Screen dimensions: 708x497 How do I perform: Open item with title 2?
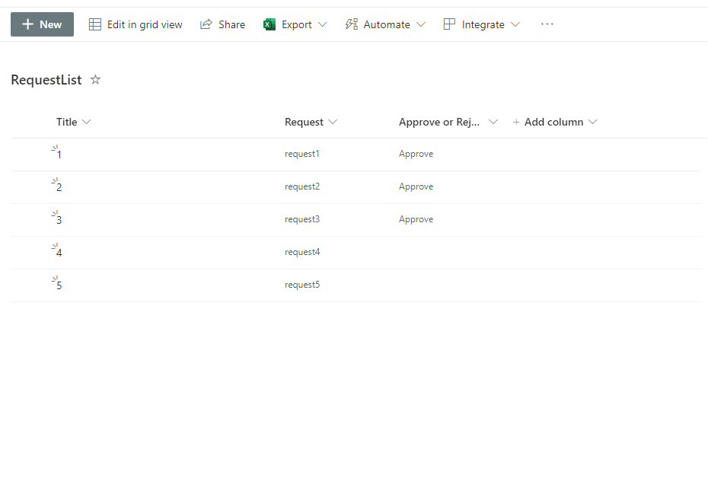coord(59,187)
